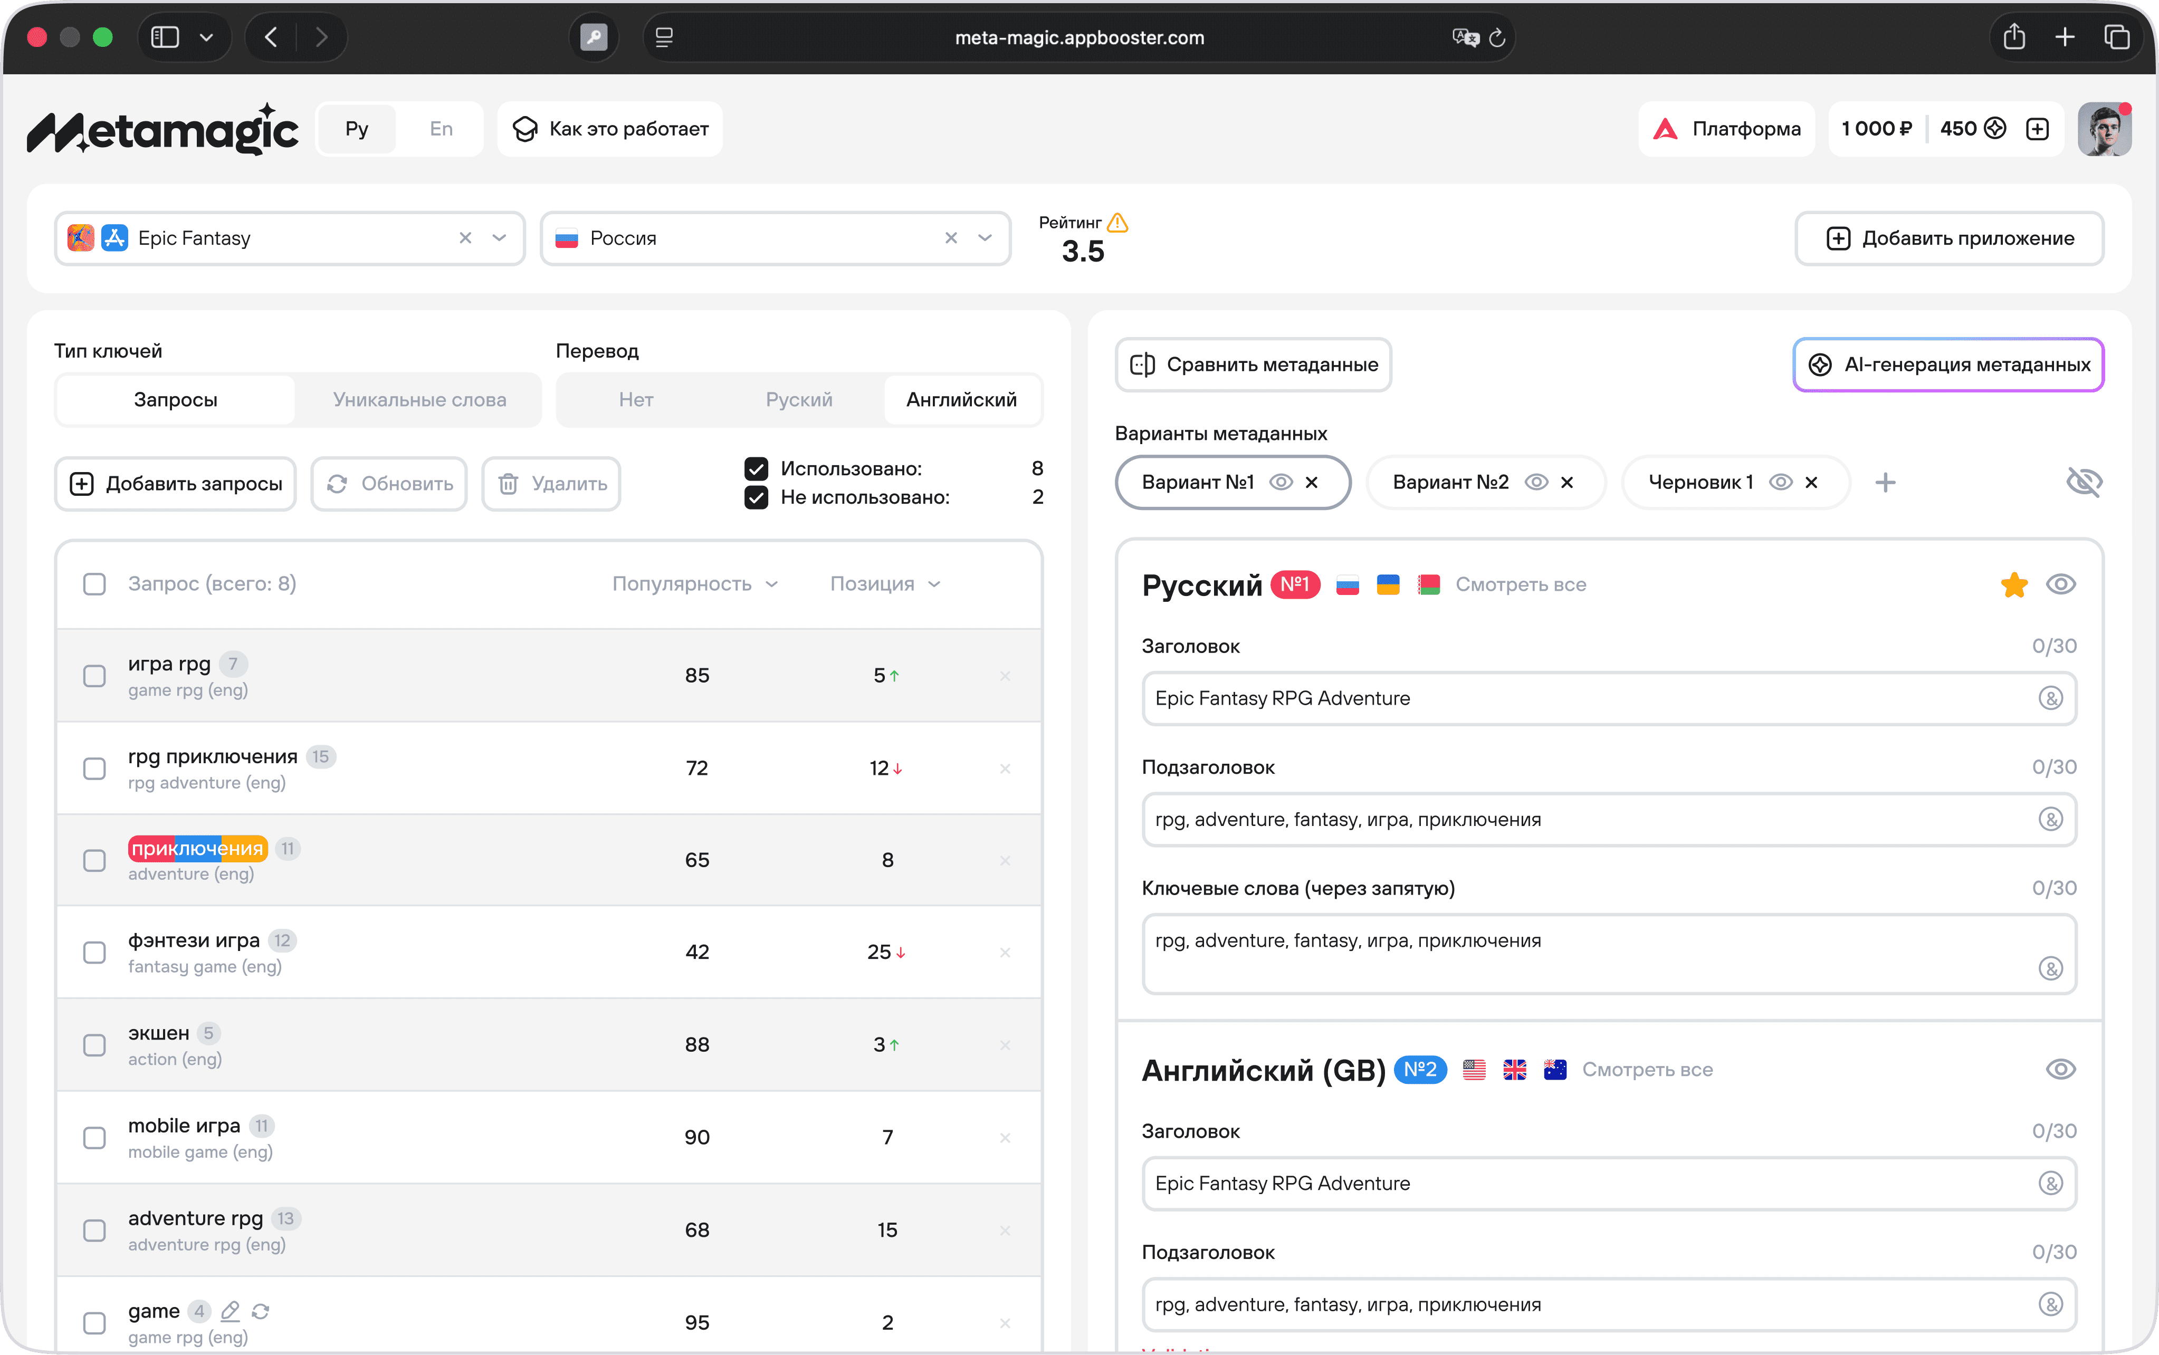The width and height of the screenshot is (2159, 1355).
Task: Toggle the Использовано checkbox
Action: [x=757, y=469]
